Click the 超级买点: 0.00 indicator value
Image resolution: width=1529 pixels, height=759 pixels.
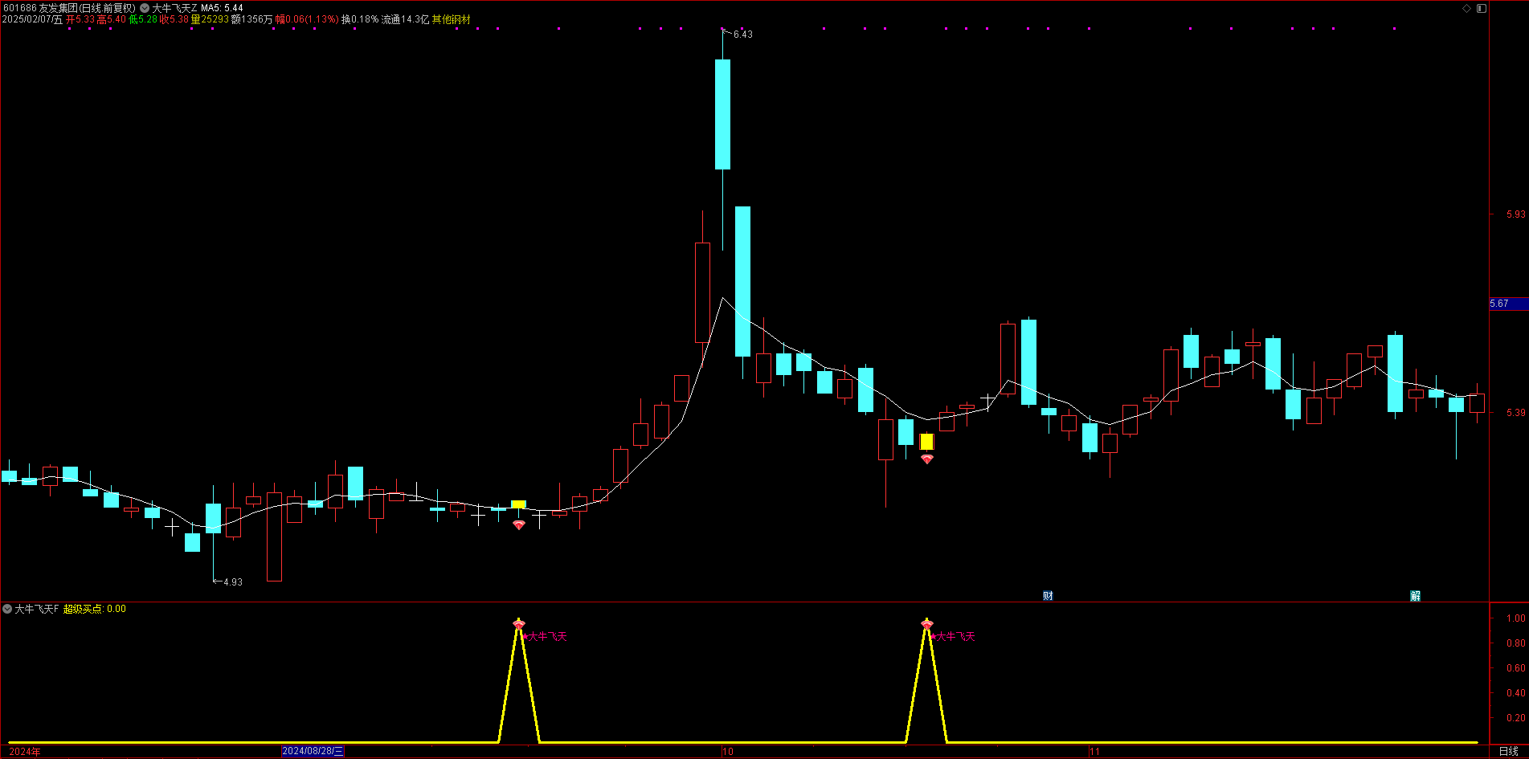tap(95, 609)
